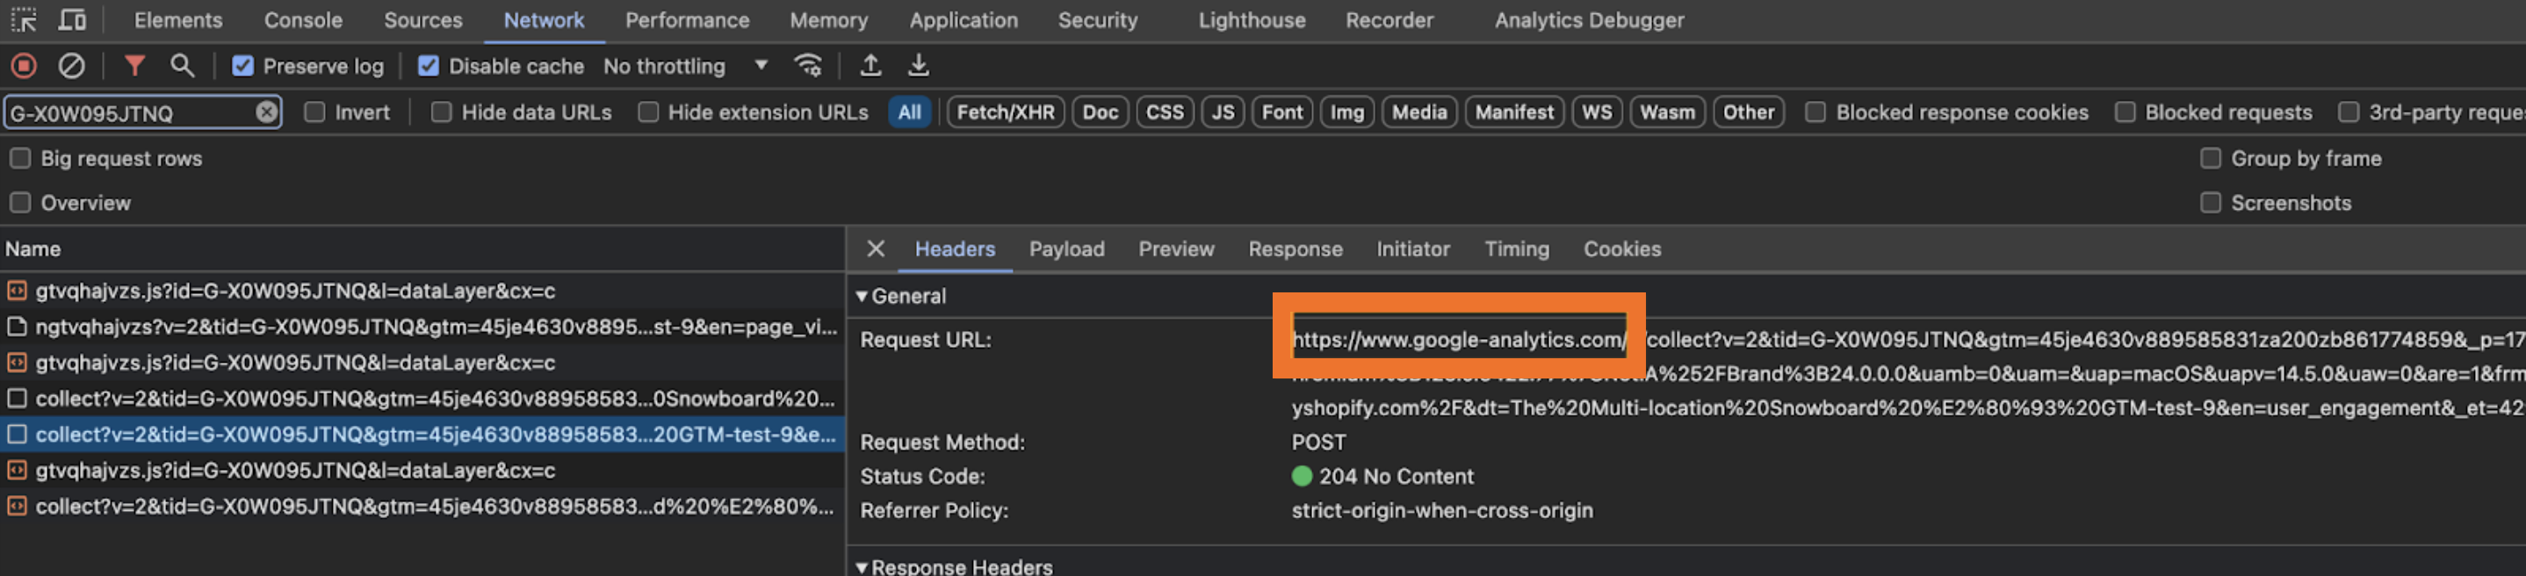
Task: Open the Console panel
Action: point(303,19)
